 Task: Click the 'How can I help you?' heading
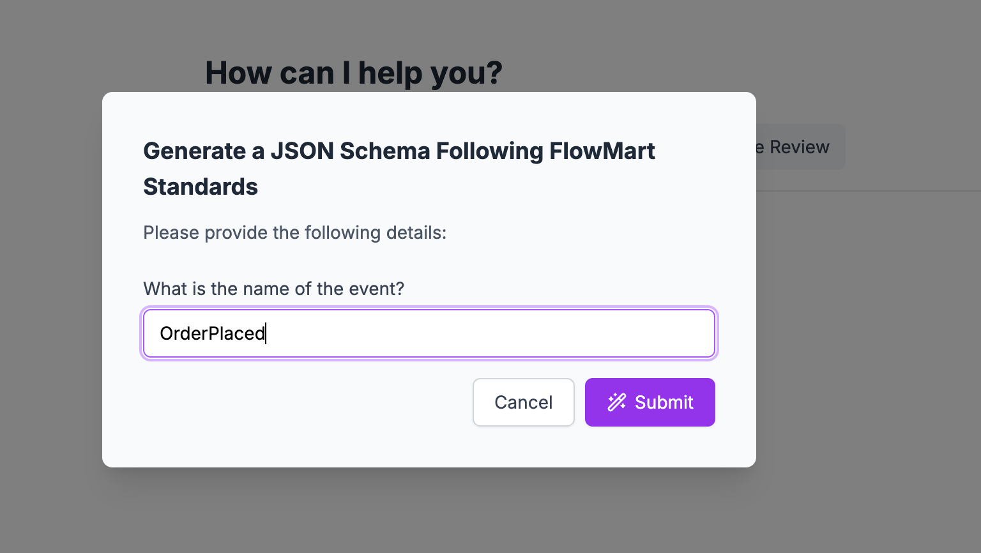point(353,72)
